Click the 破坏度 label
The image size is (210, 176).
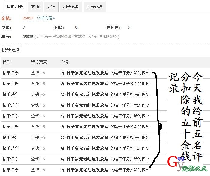tap(113, 28)
